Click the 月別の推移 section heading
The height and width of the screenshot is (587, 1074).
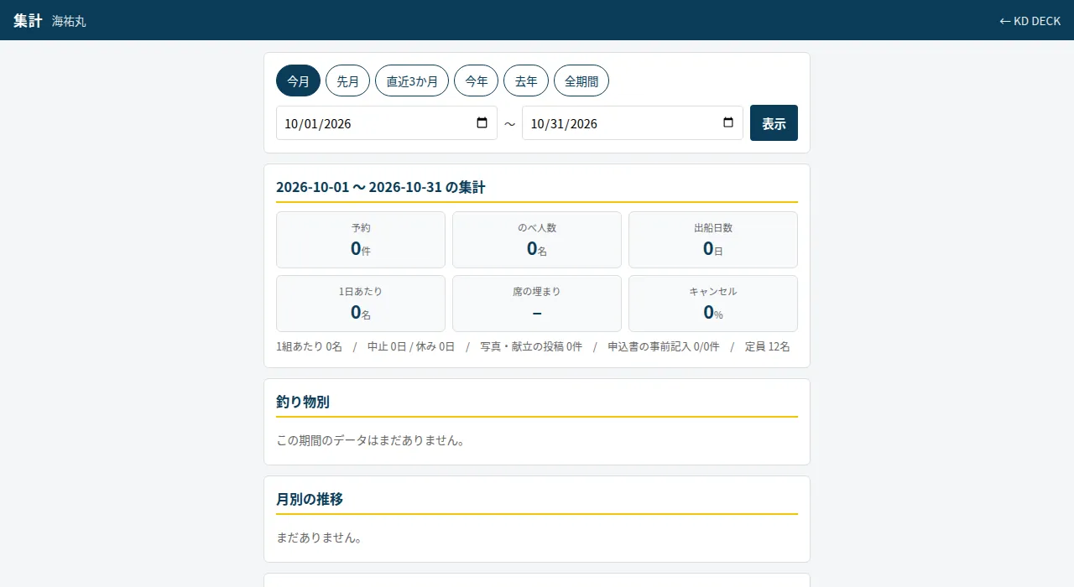pyautogui.click(x=310, y=499)
